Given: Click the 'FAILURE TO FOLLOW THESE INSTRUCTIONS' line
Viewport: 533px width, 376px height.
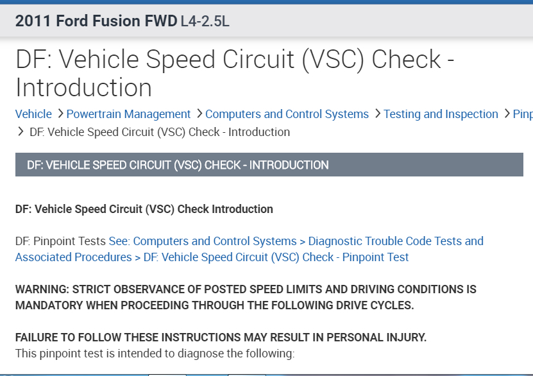Looking at the screenshot, I should point(221,338).
